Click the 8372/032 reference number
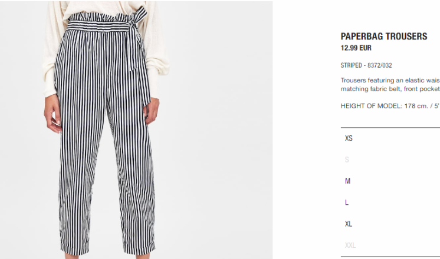This screenshot has width=440, height=259. 380,65
